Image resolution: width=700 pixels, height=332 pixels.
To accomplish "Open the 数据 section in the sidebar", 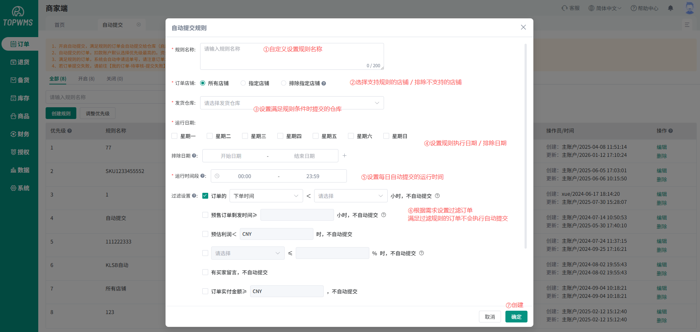I will tap(20, 170).
